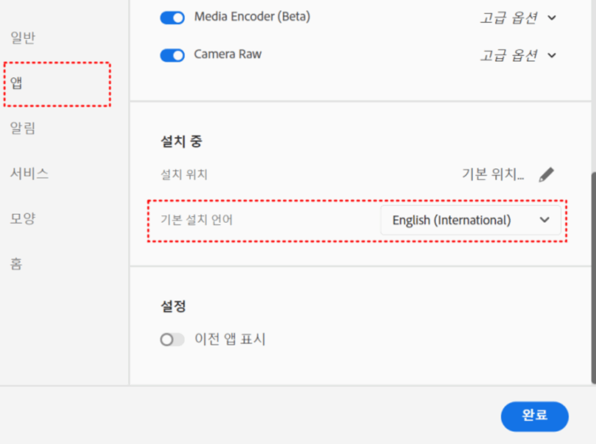The image size is (596, 444).
Task: Select the 홈 tab
Action: 16,264
